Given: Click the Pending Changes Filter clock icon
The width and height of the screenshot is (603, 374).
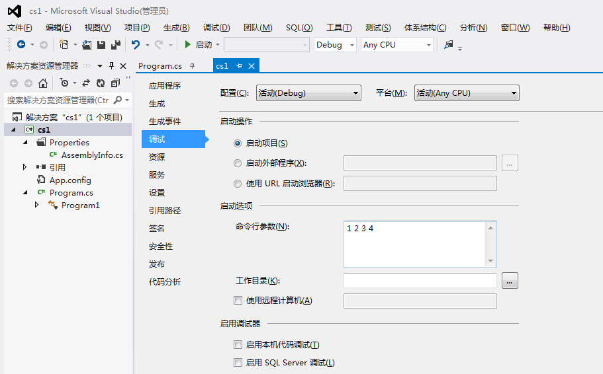Looking at the screenshot, I should coord(64,83).
